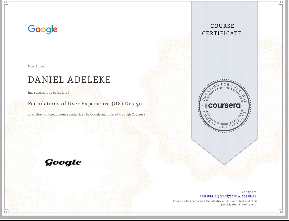
Task: Select the recipient name DANIEL ADELEKE
Action: (69, 79)
